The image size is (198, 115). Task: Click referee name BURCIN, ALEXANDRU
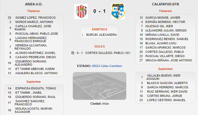(102, 35)
